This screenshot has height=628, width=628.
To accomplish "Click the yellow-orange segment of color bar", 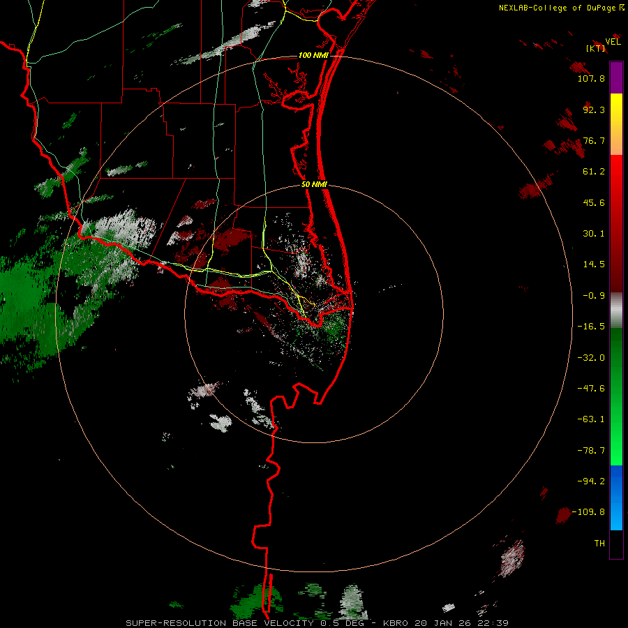I will point(616,124).
